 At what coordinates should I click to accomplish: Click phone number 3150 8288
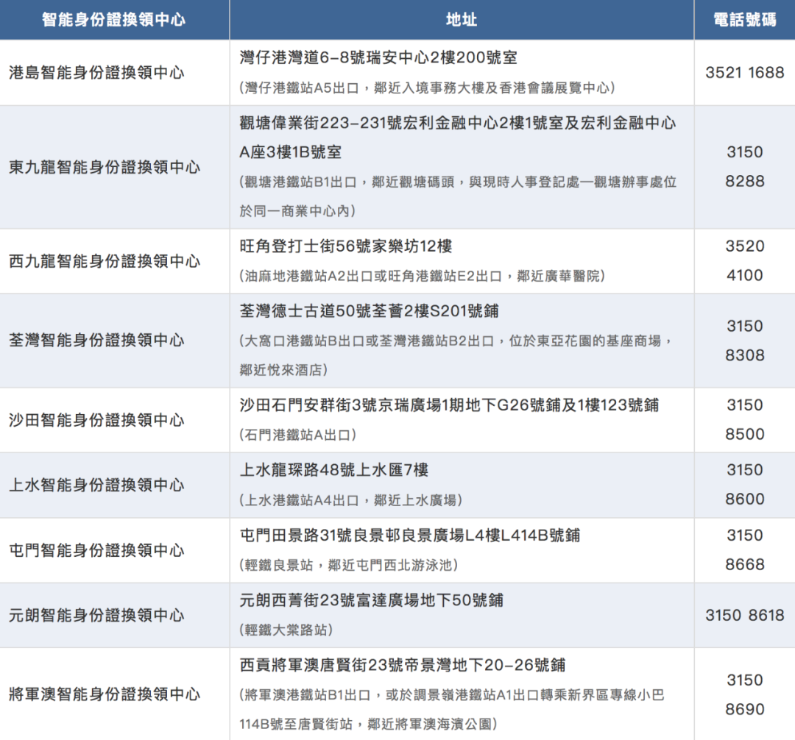click(x=744, y=167)
